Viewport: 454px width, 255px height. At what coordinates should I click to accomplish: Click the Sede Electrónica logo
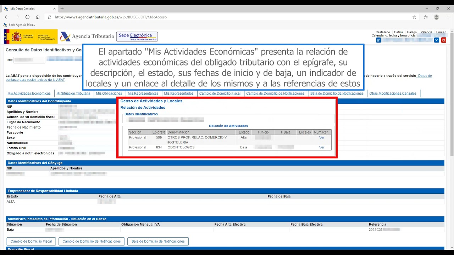(137, 36)
